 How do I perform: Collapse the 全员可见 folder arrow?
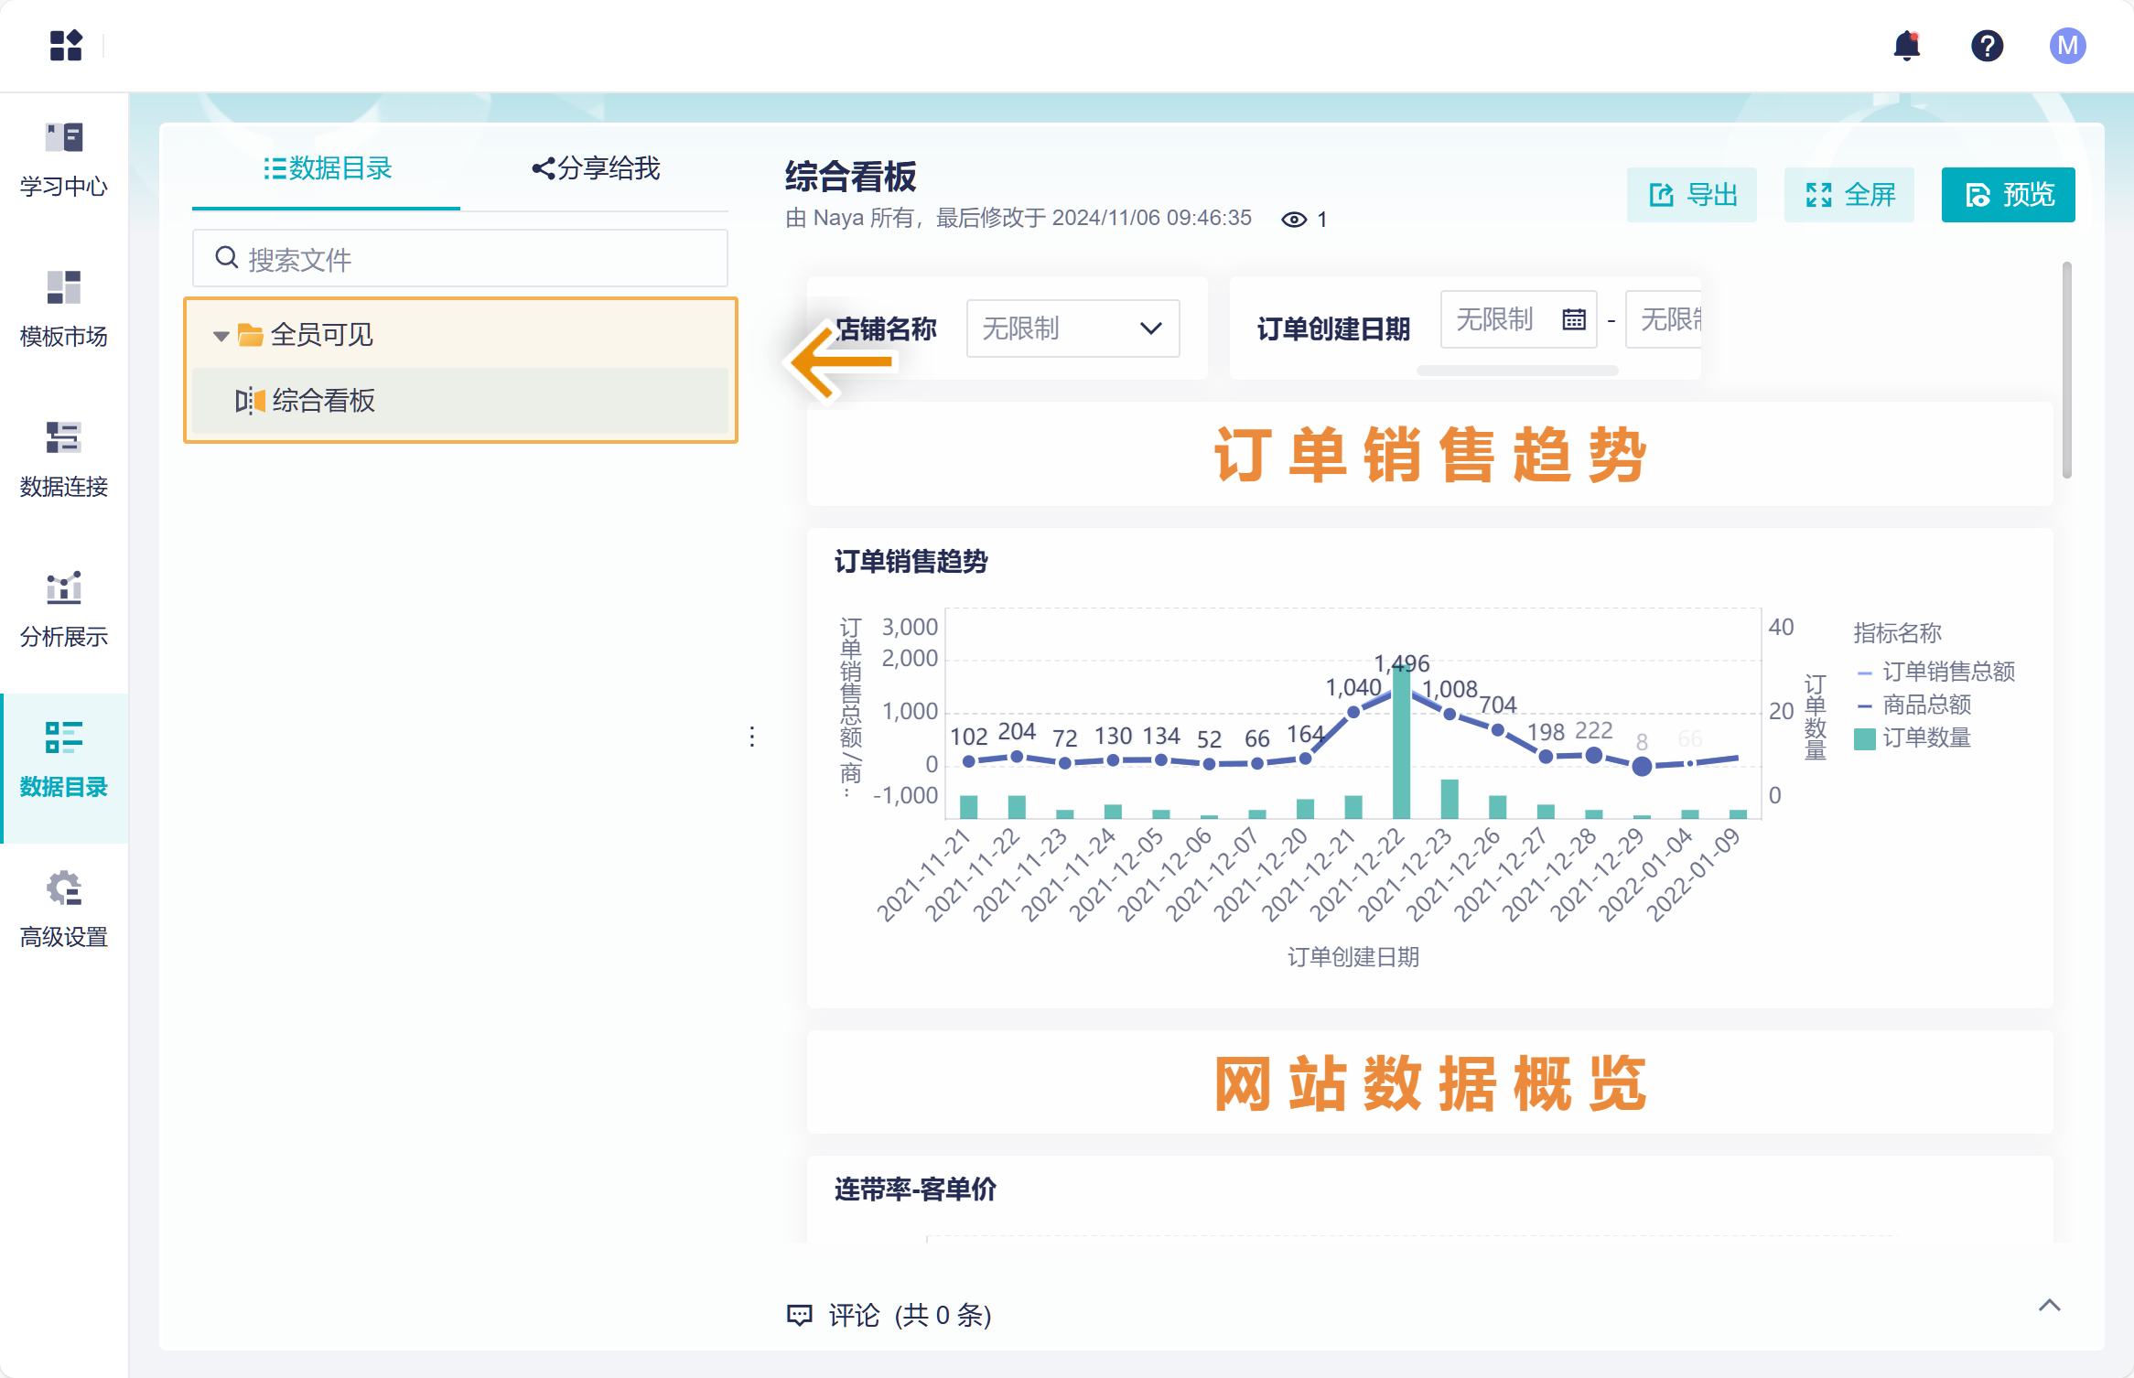click(x=221, y=336)
